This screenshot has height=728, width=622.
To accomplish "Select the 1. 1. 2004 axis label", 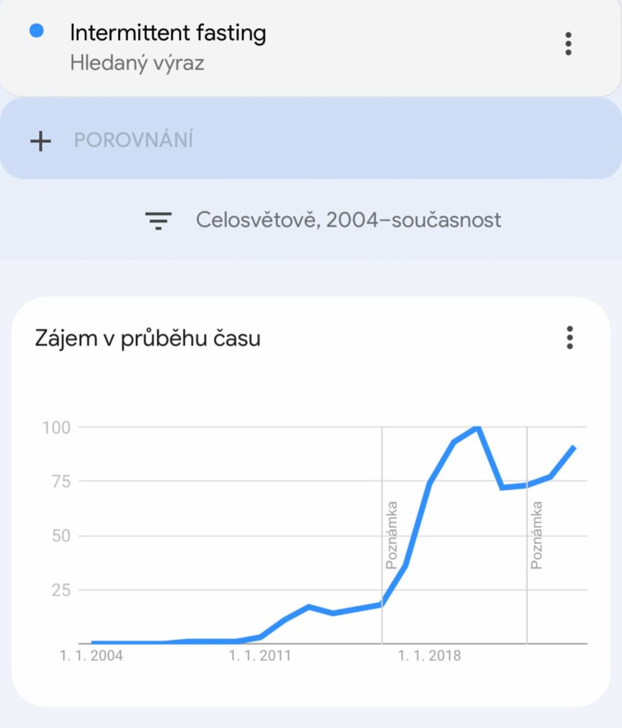I will (x=92, y=655).
